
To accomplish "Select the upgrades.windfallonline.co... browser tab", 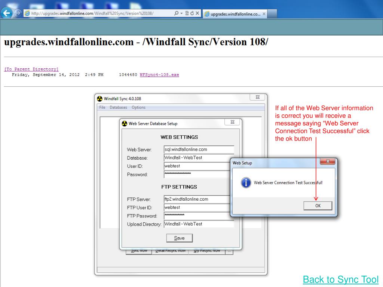I will (235, 14).
